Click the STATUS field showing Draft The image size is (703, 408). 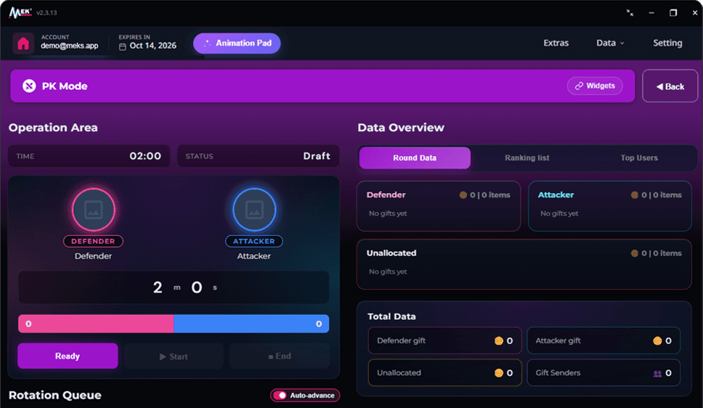pos(259,156)
